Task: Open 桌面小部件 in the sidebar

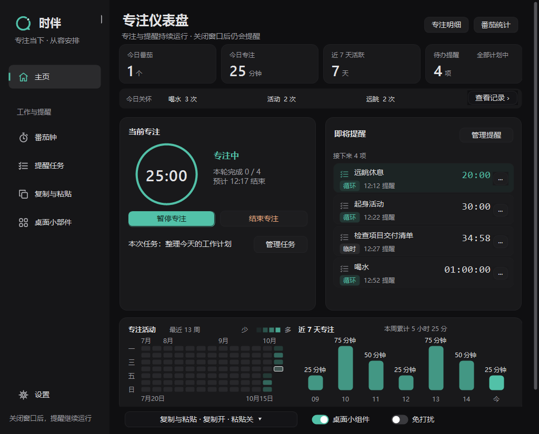Action: click(x=55, y=223)
